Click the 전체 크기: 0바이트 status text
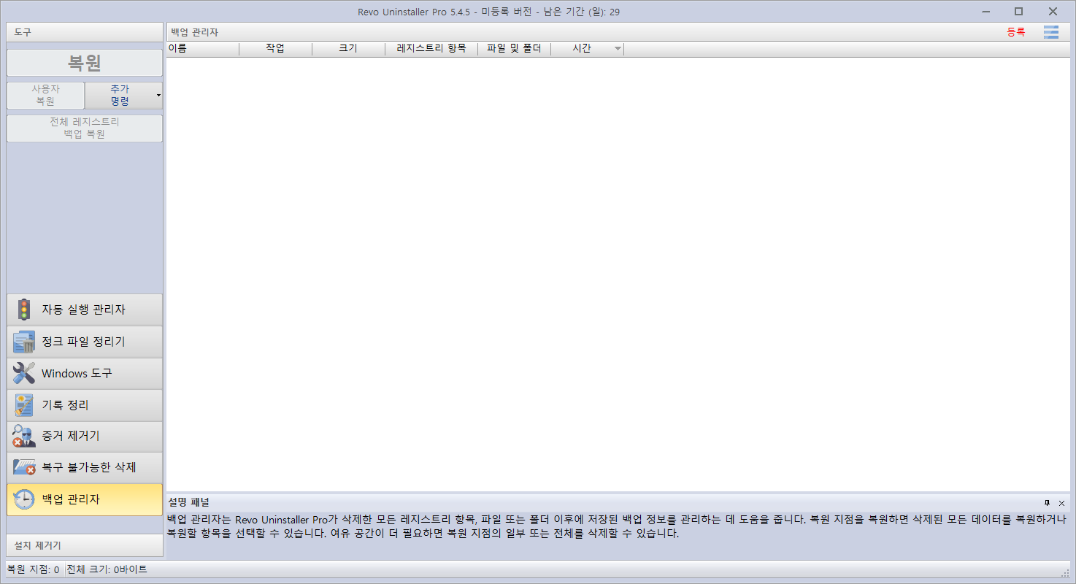 click(x=107, y=569)
